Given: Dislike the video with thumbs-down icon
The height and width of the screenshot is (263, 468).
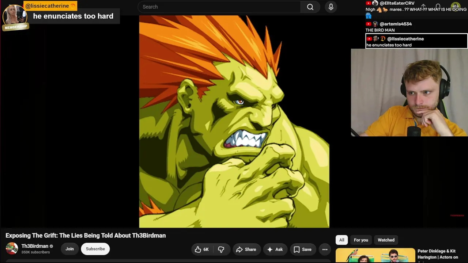Looking at the screenshot, I should click(221, 249).
